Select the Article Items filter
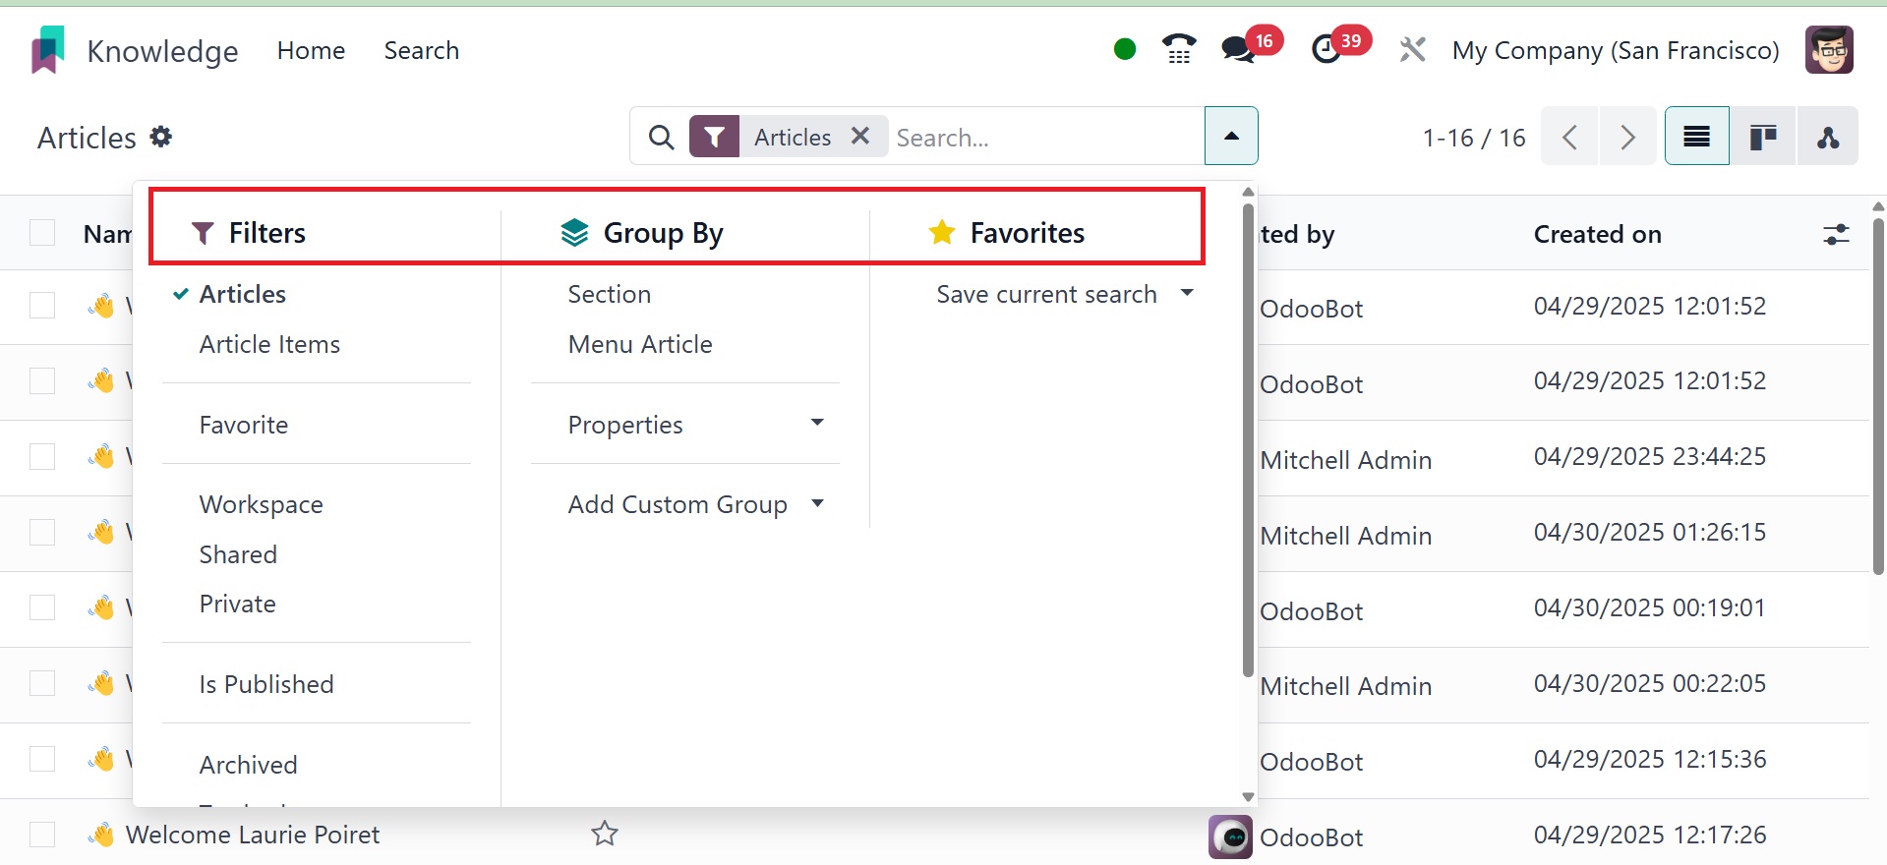 coord(269,344)
